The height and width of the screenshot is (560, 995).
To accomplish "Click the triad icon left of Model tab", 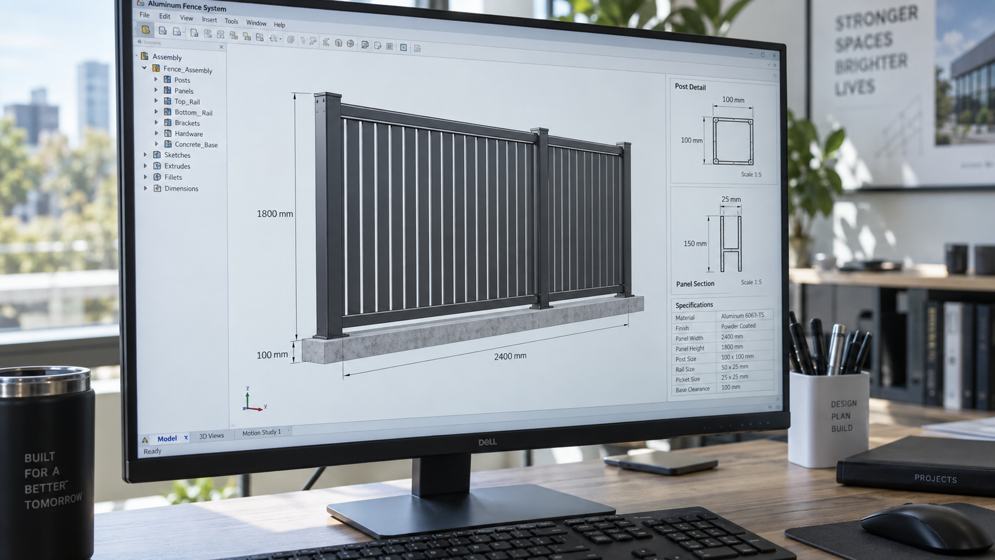I will point(145,440).
